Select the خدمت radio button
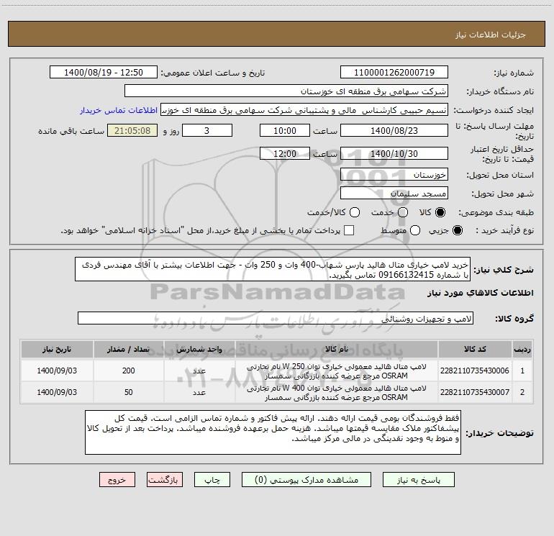 (403, 212)
